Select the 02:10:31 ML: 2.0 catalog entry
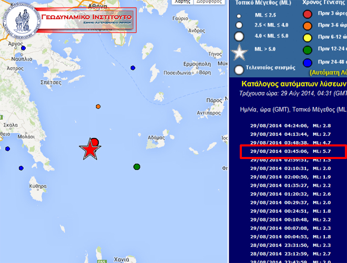Viewport: 347px width, 263px height. pyautogui.click(x=290, y=169)
